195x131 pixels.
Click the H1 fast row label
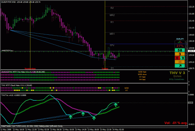(x=142, y=77)
